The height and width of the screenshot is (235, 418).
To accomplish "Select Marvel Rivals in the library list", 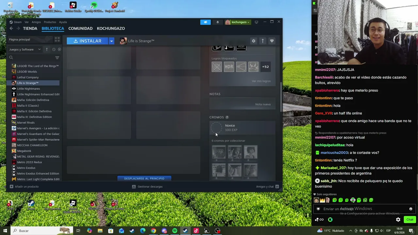I will 33,122.
